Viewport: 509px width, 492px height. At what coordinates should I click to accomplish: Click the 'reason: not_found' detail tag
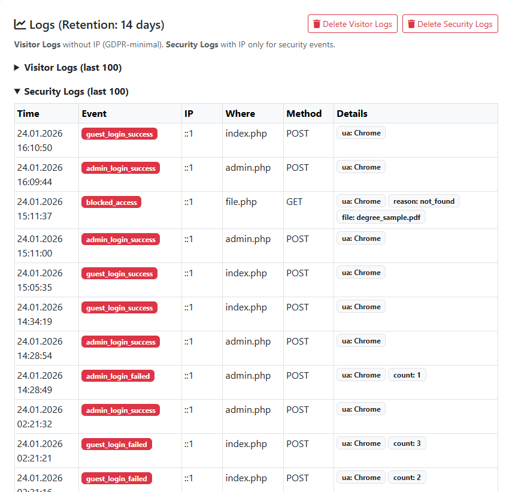click(424, 201)
